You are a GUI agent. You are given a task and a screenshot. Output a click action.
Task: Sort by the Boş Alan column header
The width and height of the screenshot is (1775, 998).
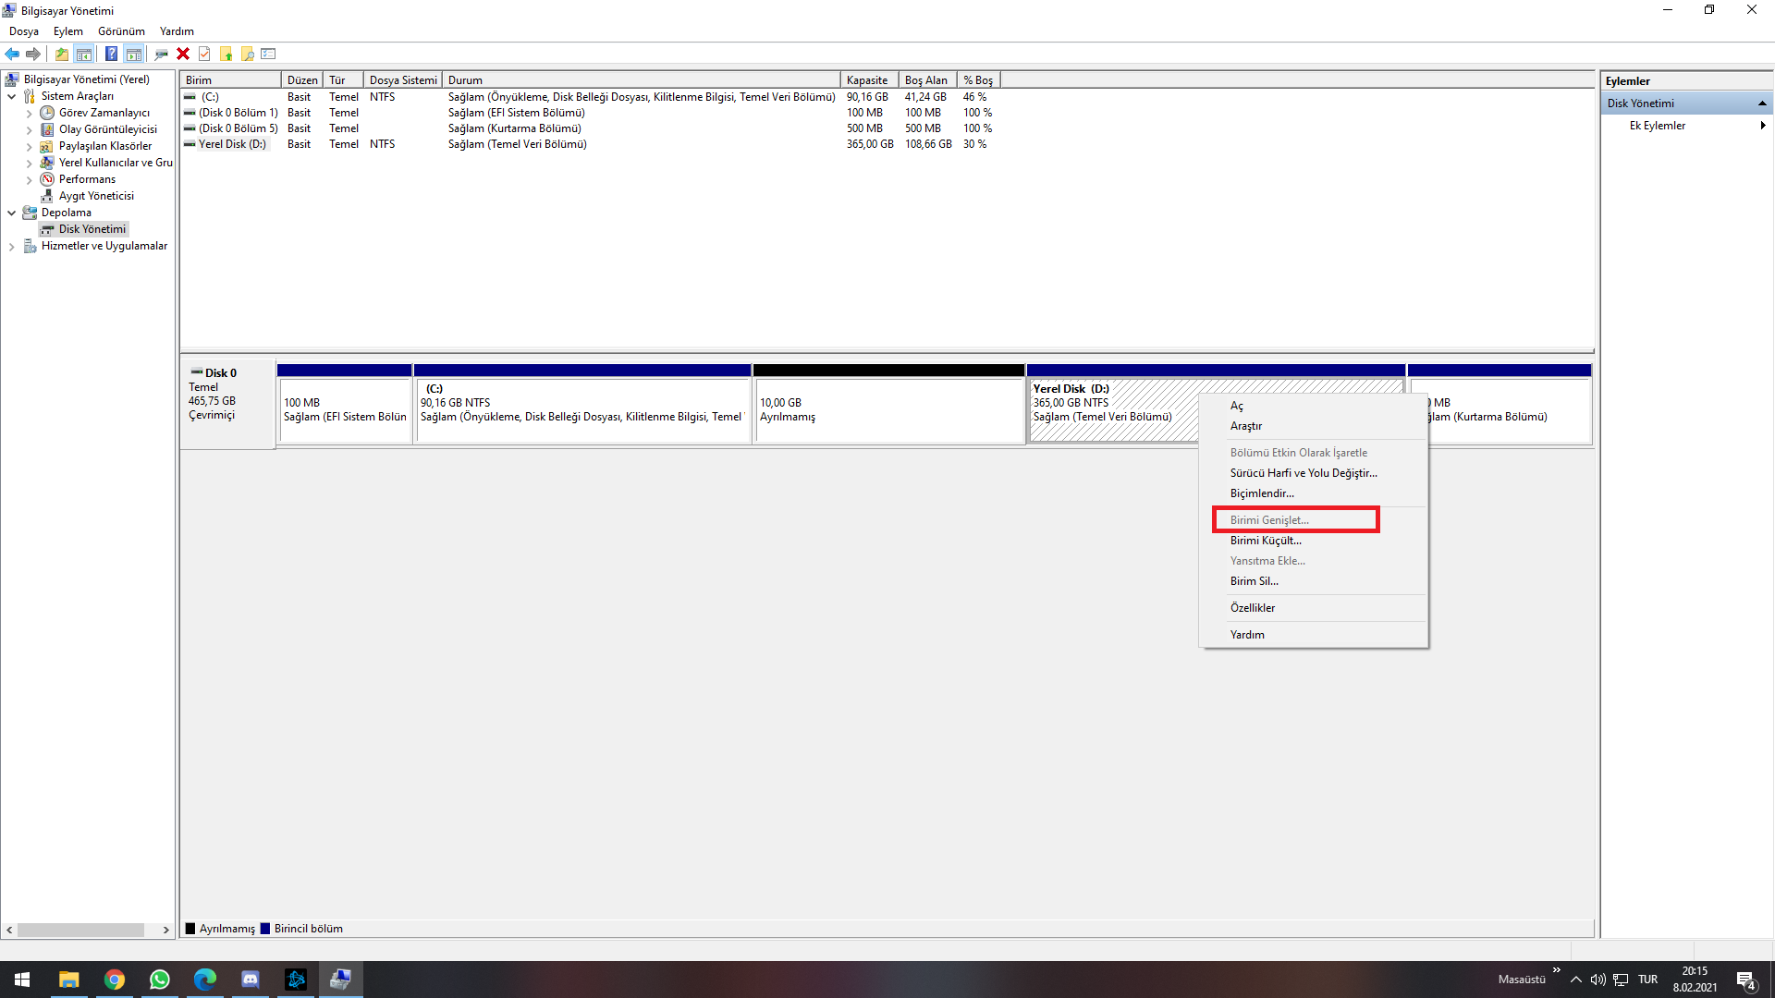(x=928, y=80)
